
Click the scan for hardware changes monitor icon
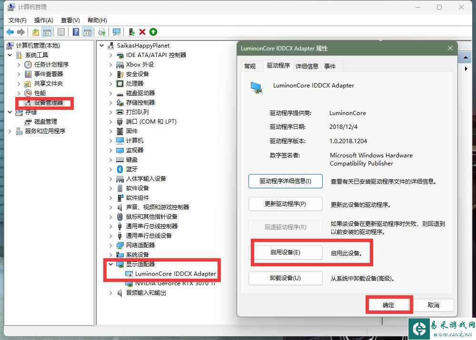[117, 32]
